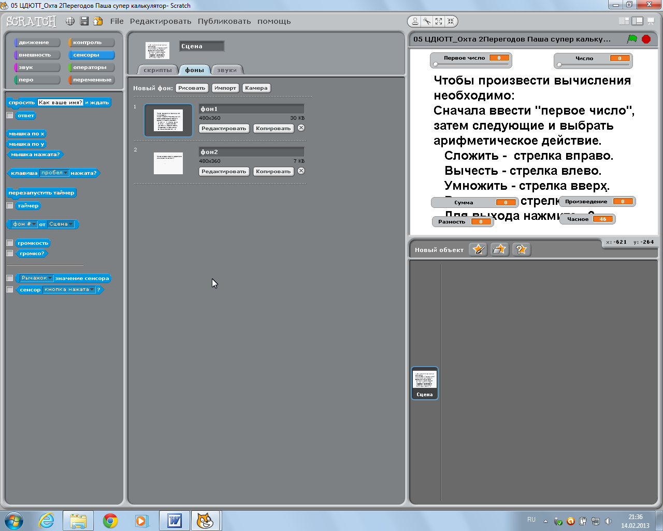This screenshot has height=531, width=663.
Task: Click the фон2 name field
Action: [x=252, y=152]
